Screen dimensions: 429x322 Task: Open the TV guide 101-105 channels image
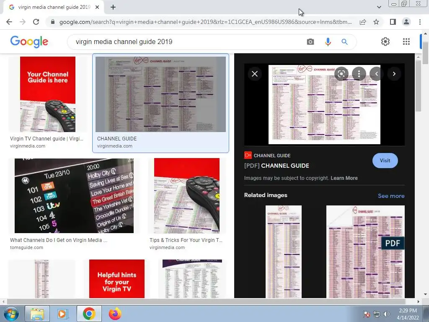[74, 195]
